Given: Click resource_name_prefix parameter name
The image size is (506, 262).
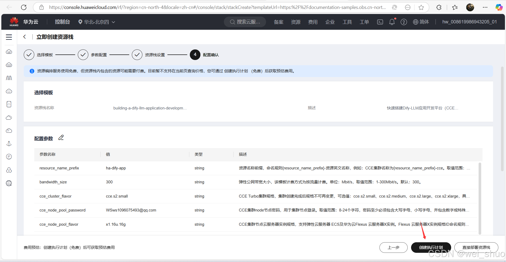Looking at the screenshot, I should tap(59, 168).
